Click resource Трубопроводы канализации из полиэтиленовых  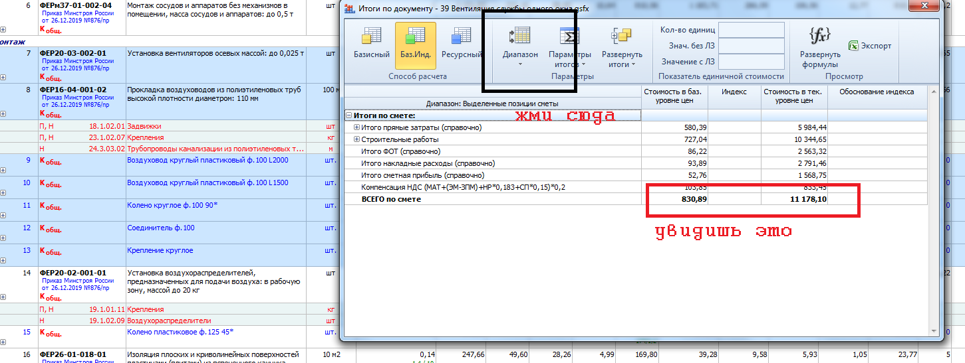pyautogui.click(x=215, y=148)
